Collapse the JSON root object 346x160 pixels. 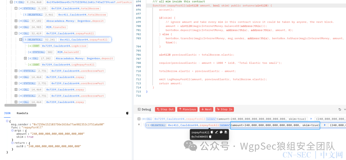coord(7,121)
